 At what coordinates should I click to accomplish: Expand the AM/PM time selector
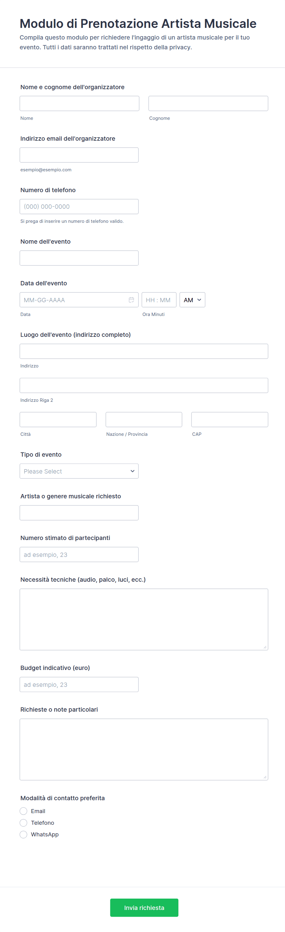pyautogui.click(x=192, y=300)
